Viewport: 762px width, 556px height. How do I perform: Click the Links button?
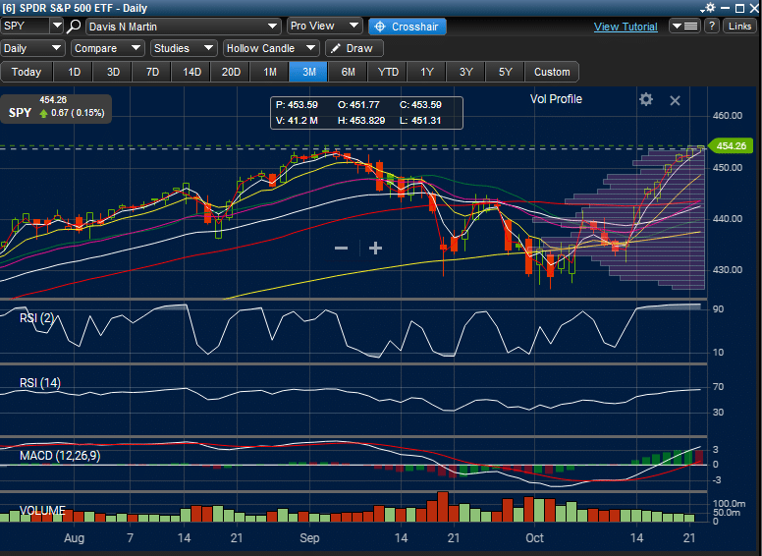739,26
